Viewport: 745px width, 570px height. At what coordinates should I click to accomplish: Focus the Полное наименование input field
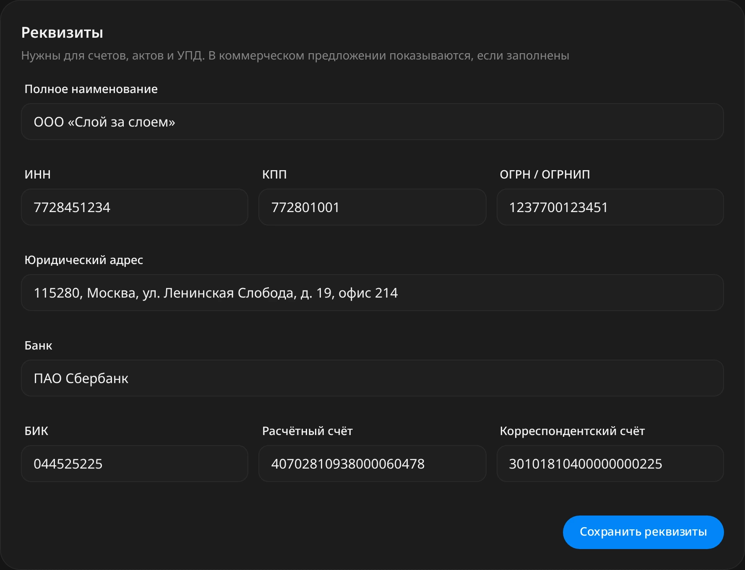pos(372,122)
